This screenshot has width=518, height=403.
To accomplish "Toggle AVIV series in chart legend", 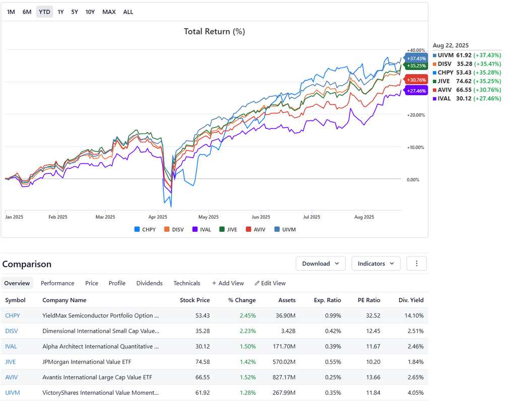I will (255, 229).
